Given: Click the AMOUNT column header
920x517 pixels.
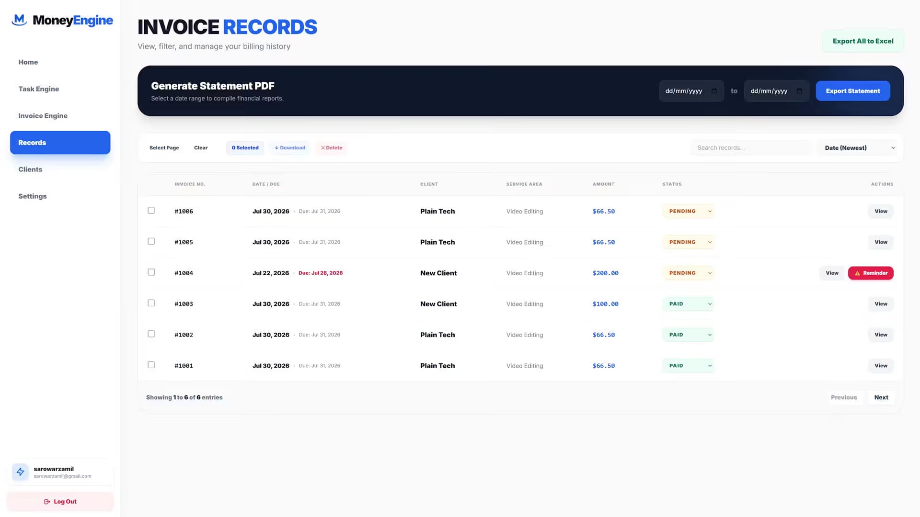Looking at the screenshot, I should click(x=603, y=184).
